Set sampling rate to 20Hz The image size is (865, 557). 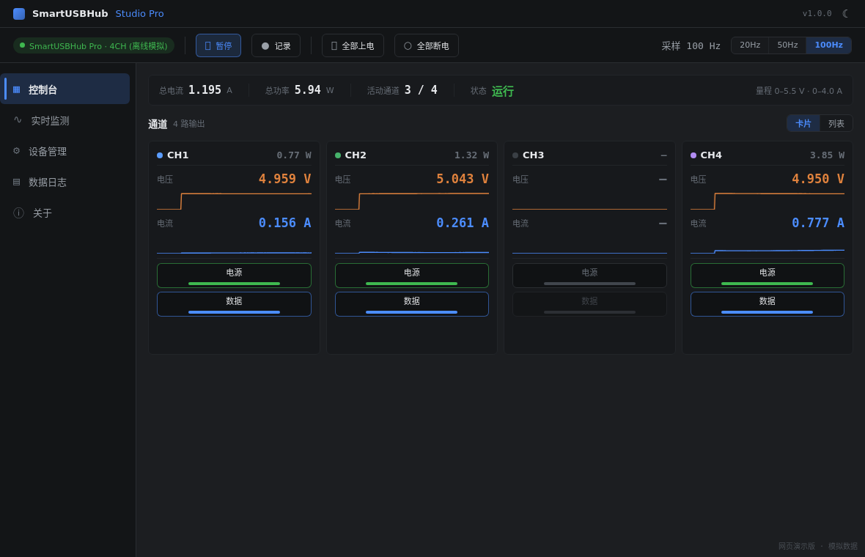click(750, 45)
